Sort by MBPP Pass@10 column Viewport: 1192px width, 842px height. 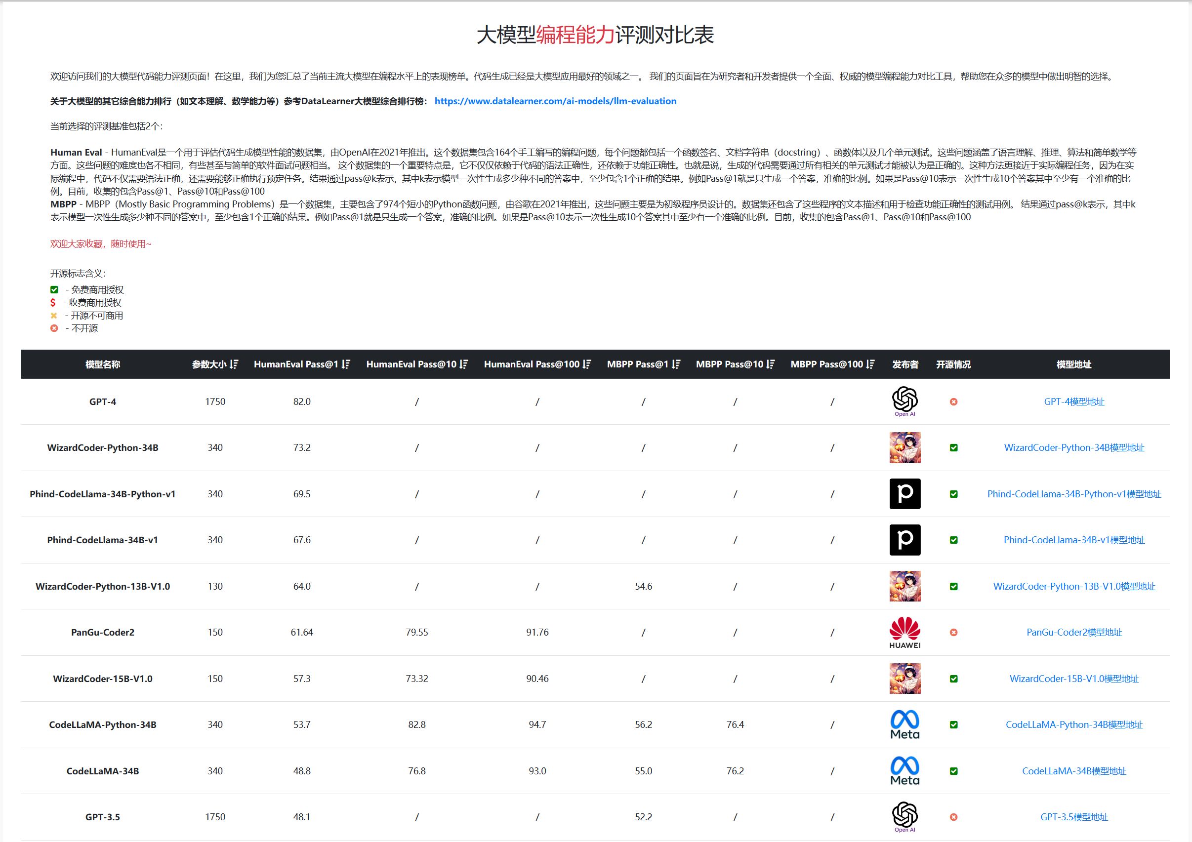coord(771,364)
